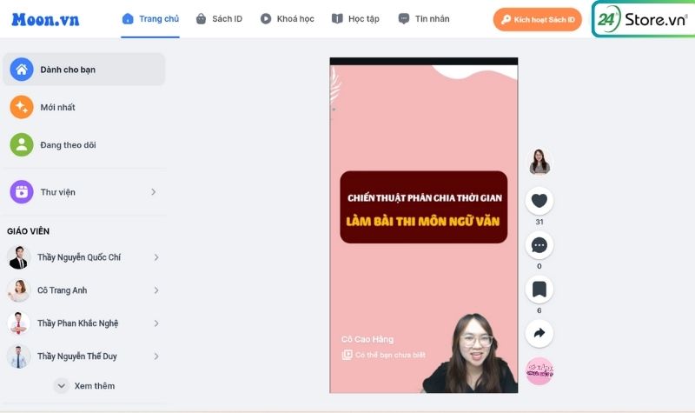Expand the Cô Trang Anh chevron
This screenshot has height=413, width=695.
click(x=156, y=290)
